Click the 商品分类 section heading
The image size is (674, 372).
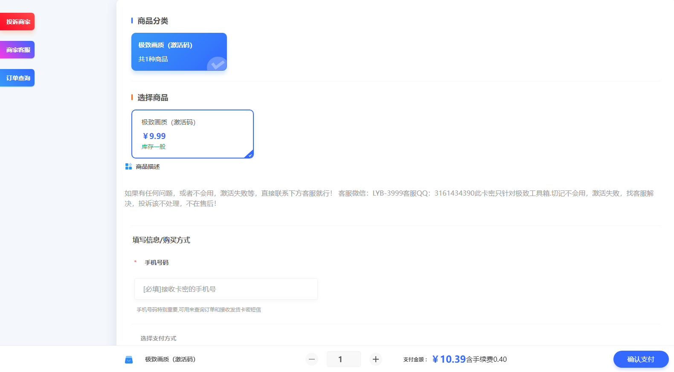click(x=153, y=21)
